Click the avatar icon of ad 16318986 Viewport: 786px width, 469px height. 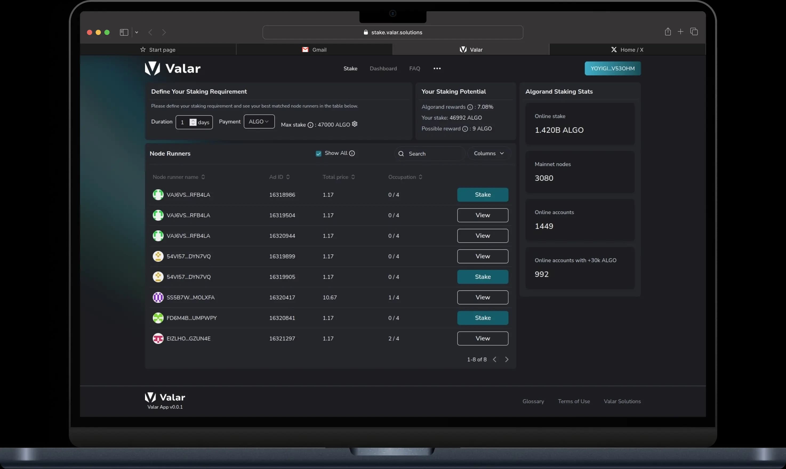158,195
